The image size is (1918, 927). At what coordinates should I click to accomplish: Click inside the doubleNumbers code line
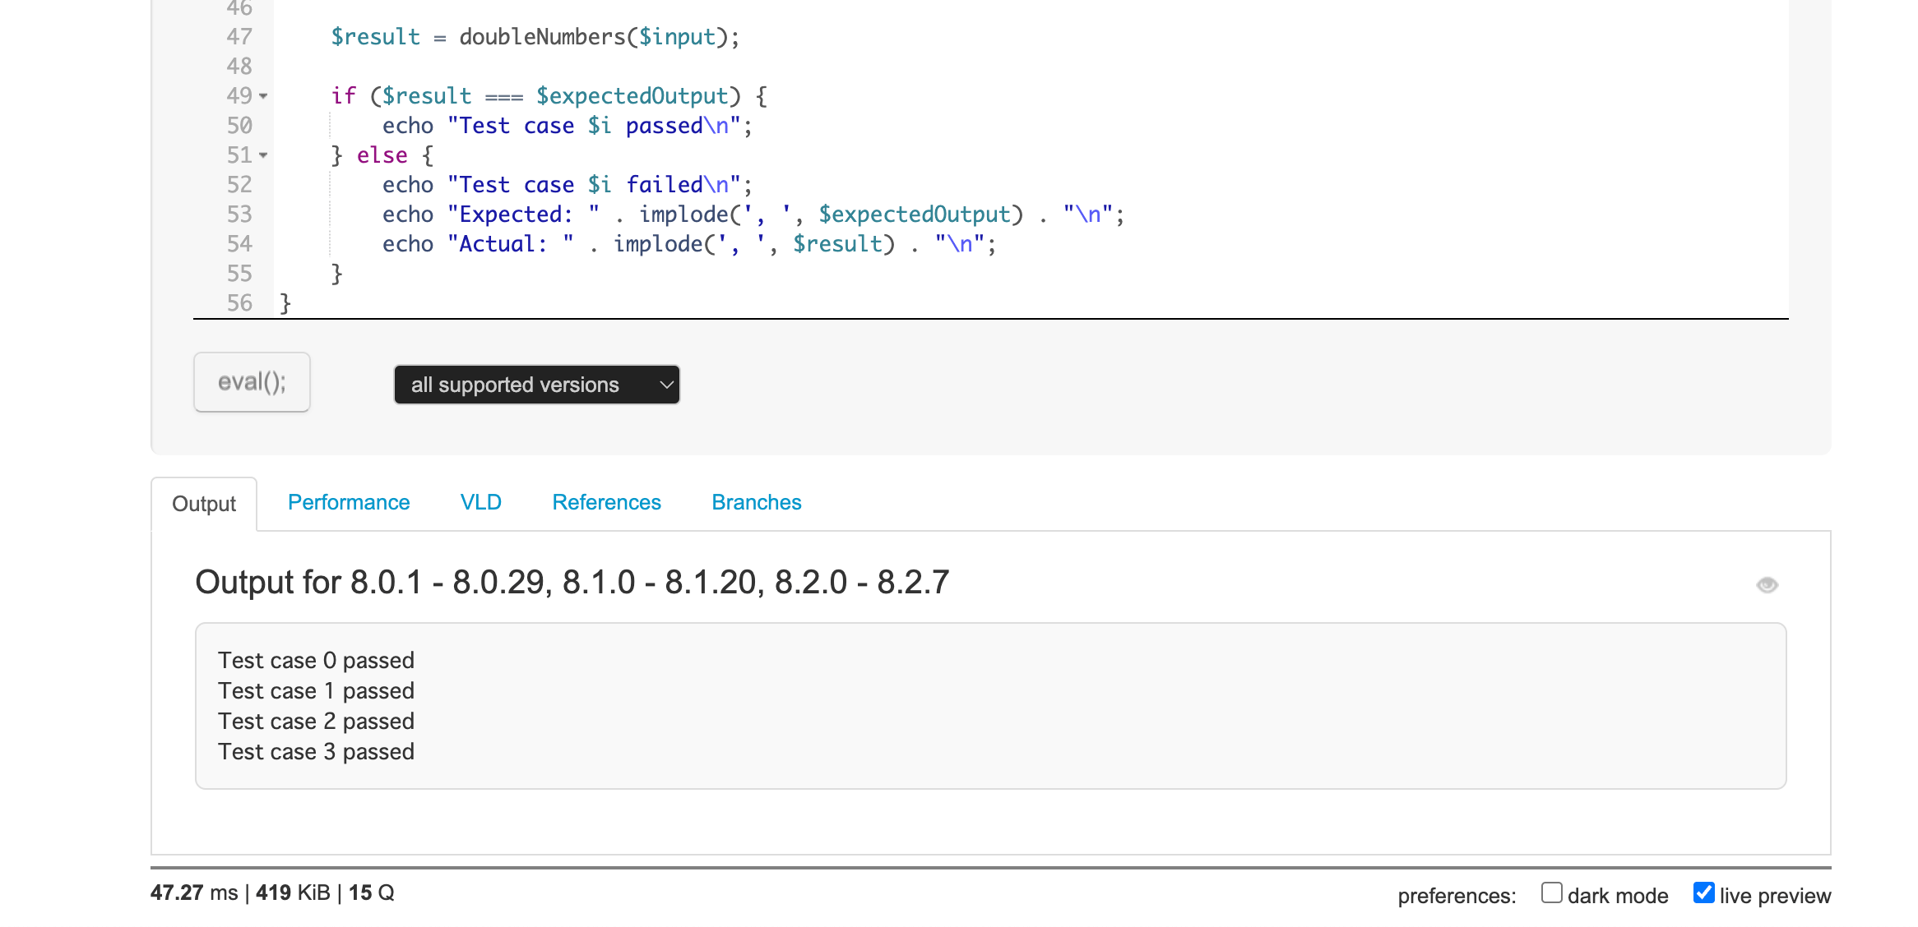[x=535, y=37]
